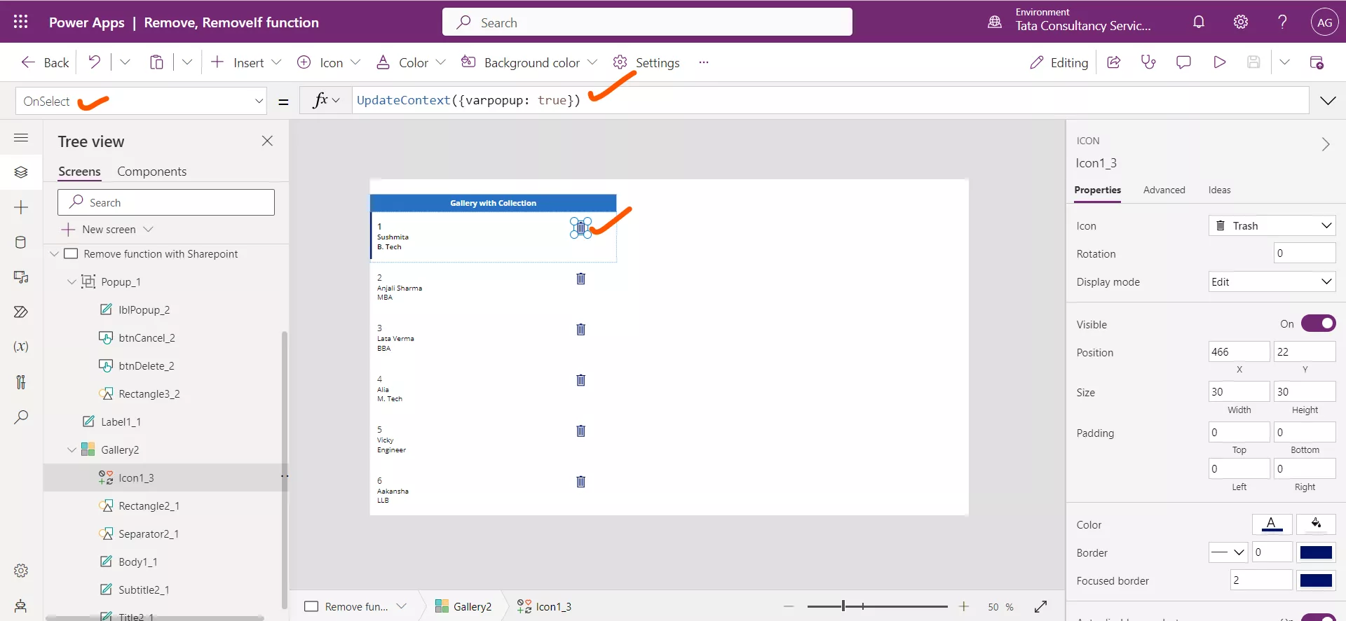Click the Undo arrow icon

tap(94, 62)
